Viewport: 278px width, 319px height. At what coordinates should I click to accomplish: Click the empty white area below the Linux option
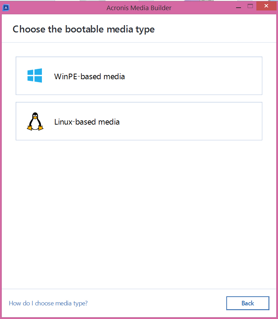pos(139,214)
